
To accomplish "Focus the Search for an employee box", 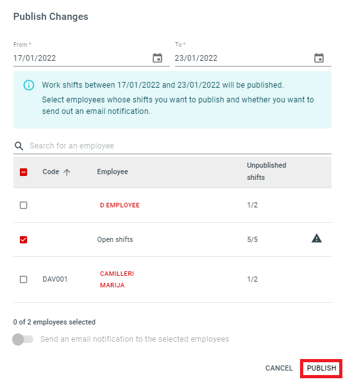I will tap(180, 146).
